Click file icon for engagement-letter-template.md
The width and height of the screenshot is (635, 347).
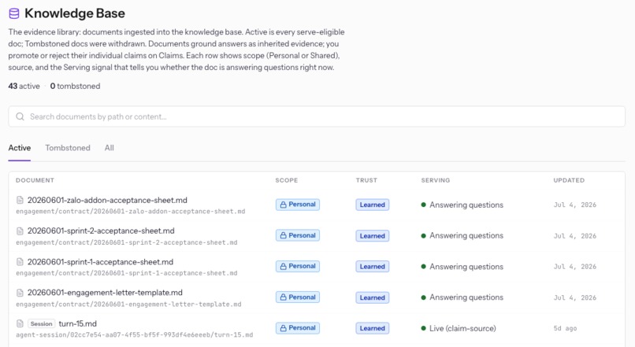pos(20,293)
